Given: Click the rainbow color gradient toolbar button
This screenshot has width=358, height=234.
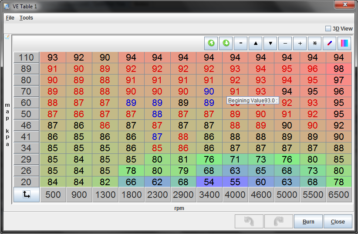Looking at the screenshot, I should [344, 43].
